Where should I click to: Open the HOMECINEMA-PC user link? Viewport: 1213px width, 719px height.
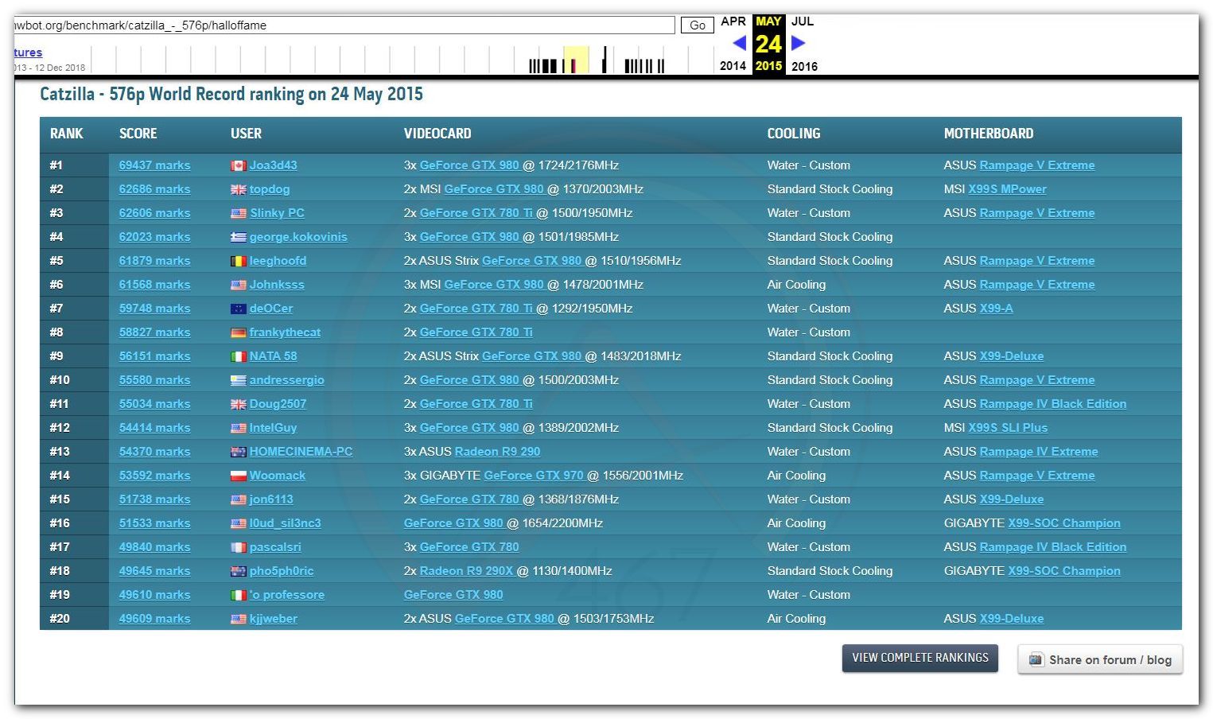point(301,452)
